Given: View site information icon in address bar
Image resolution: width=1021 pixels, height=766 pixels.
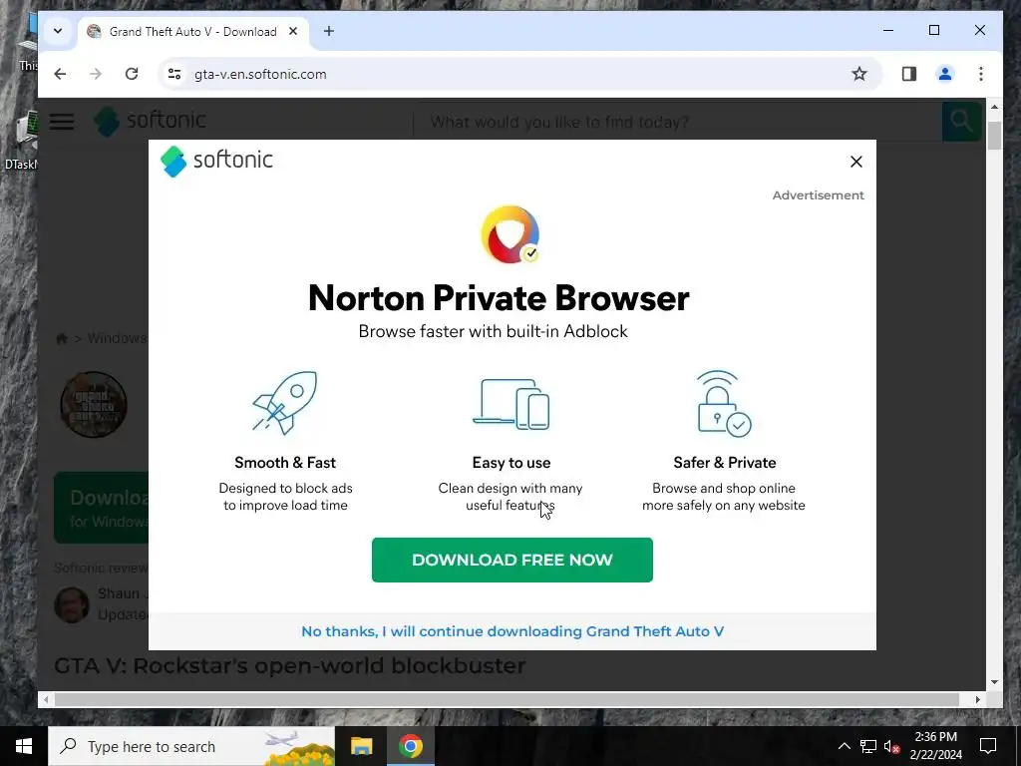Looking at the screenshot, I should [173, 74].
